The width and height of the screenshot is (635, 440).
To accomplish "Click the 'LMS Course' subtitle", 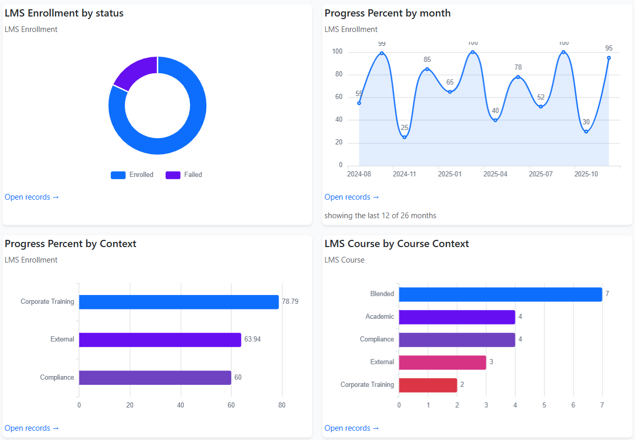I will click(x=345, y=260).
